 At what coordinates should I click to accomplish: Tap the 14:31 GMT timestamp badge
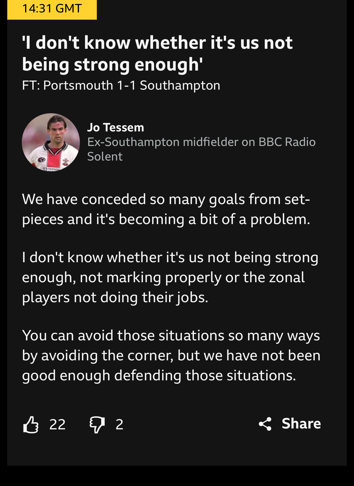52,9
